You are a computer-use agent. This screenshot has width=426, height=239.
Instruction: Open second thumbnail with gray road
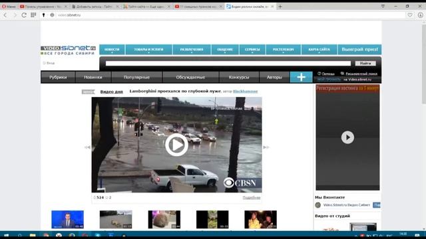(x=116, y=220)
